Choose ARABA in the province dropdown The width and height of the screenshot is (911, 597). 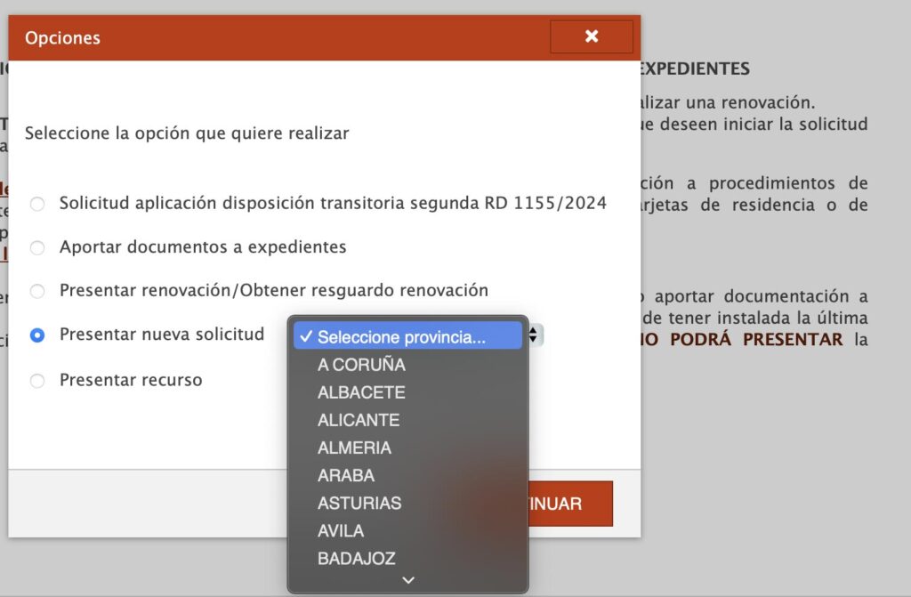click(x=346, y=475)
